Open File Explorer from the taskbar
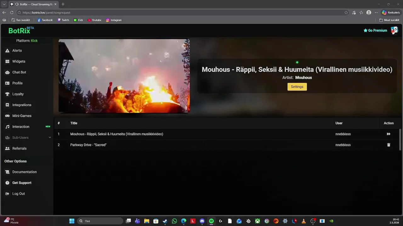The height and width of the screenshot is (226, 403). pyautogui.click(x=147, y=221)
